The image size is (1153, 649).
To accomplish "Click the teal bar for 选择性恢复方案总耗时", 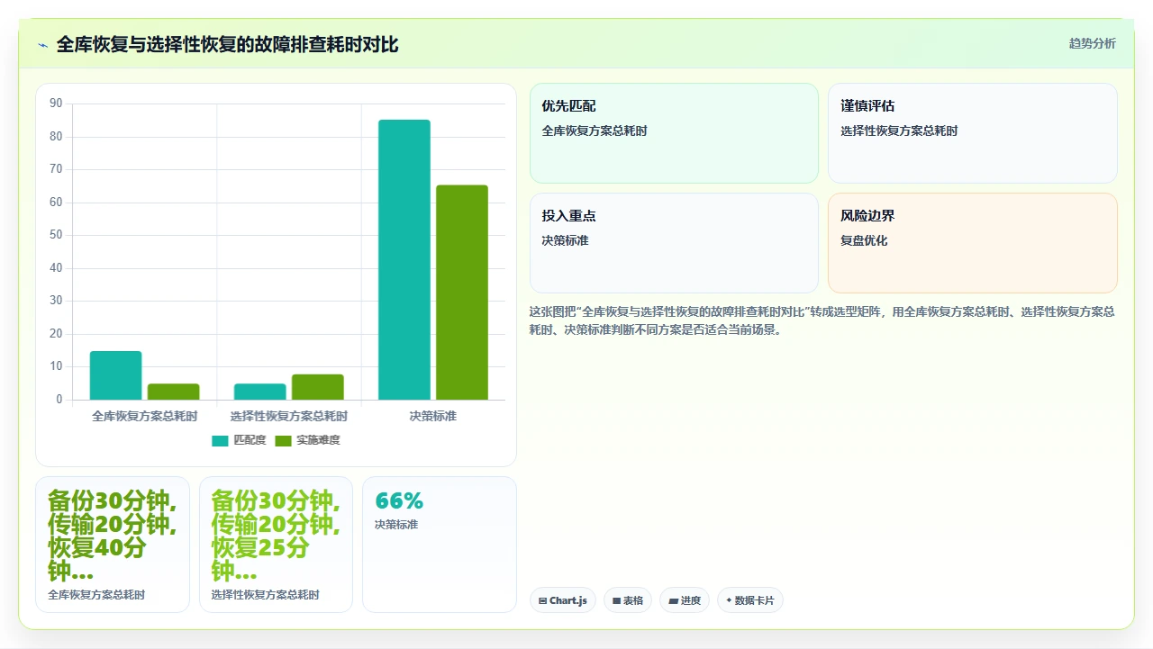I will click(260, 392).
